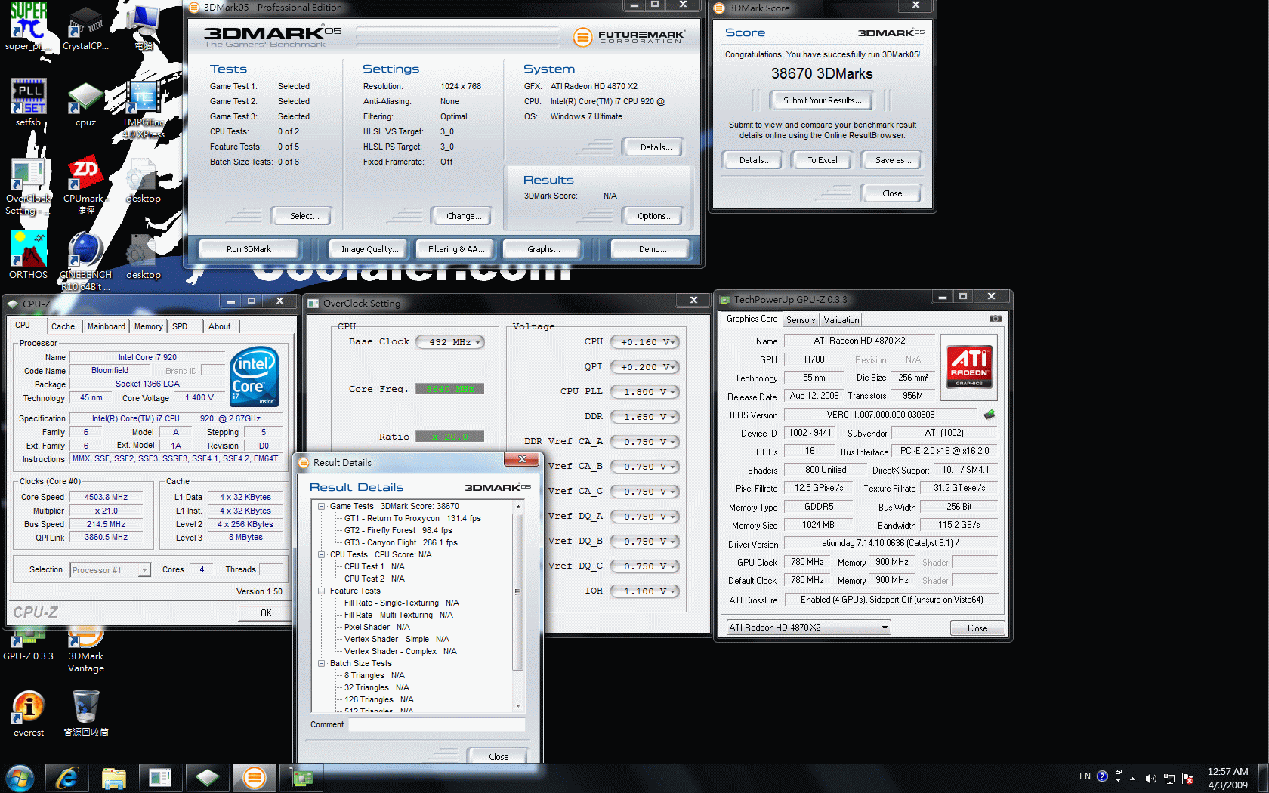Click Select... under Tests in 3DMark05
This screenshot has height=793, width=1269.
304,216
